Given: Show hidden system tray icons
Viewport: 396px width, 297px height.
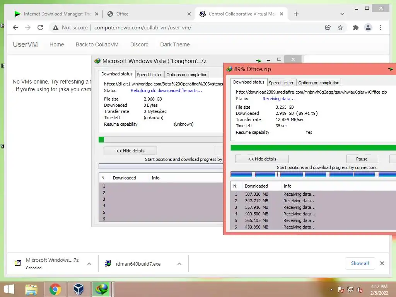Looking at the screenshot, I should pos(331,290).
